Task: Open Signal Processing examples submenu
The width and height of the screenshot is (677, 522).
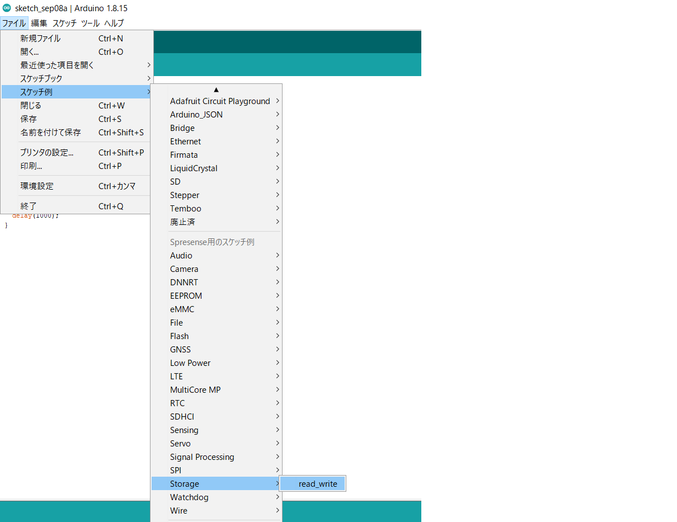Action: click(216, 457)
